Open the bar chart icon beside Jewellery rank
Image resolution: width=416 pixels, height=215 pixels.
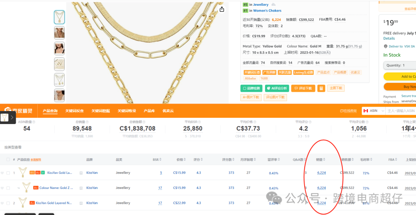point(273,5)
